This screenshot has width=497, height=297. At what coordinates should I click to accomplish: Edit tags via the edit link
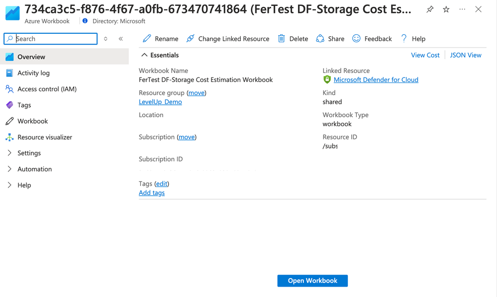coord(162,184)
